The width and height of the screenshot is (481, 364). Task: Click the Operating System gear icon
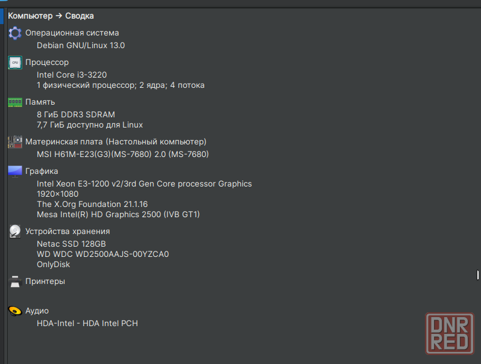(15, 33)
